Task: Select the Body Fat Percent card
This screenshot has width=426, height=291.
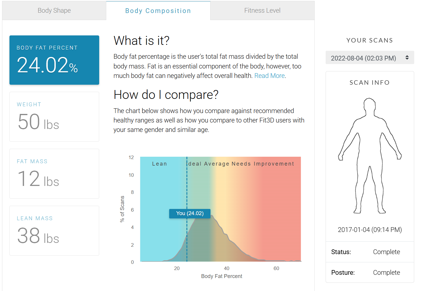Action: [54, 60]
